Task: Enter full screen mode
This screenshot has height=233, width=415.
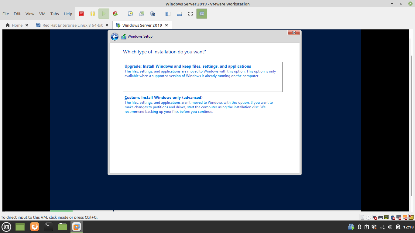Action: click(x=190, y=14)
